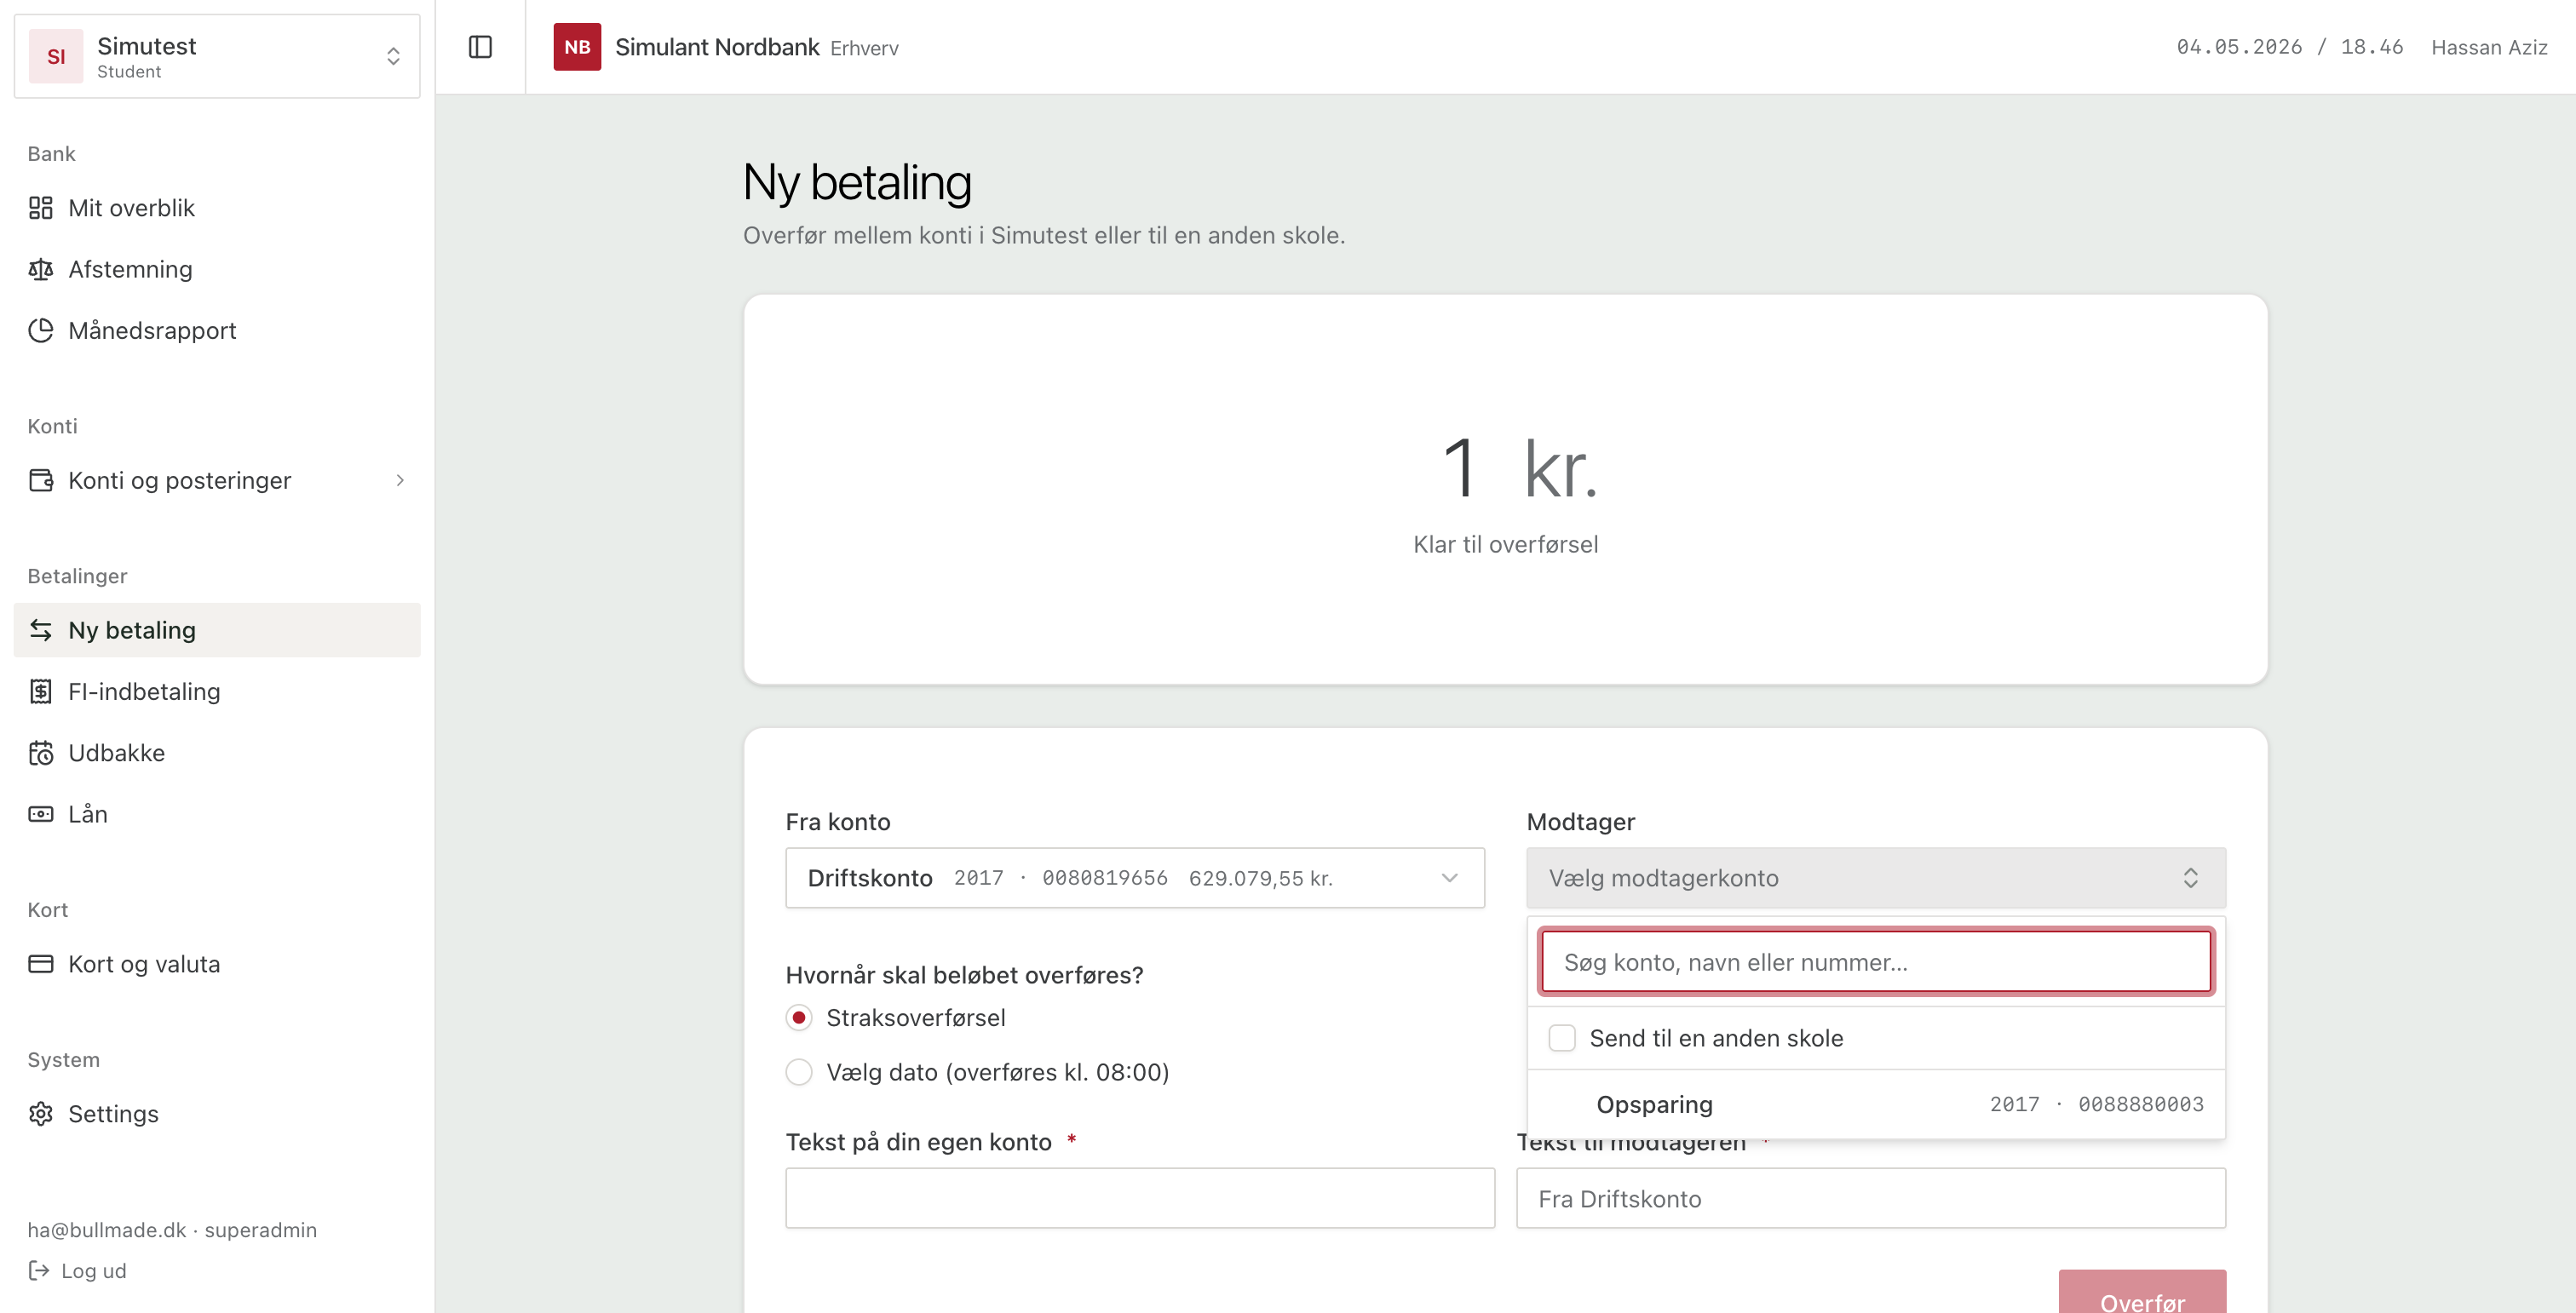Click Log ud link
Image resolution: width=2576 pixels, height=1313 pixels.
(78, 1270)
